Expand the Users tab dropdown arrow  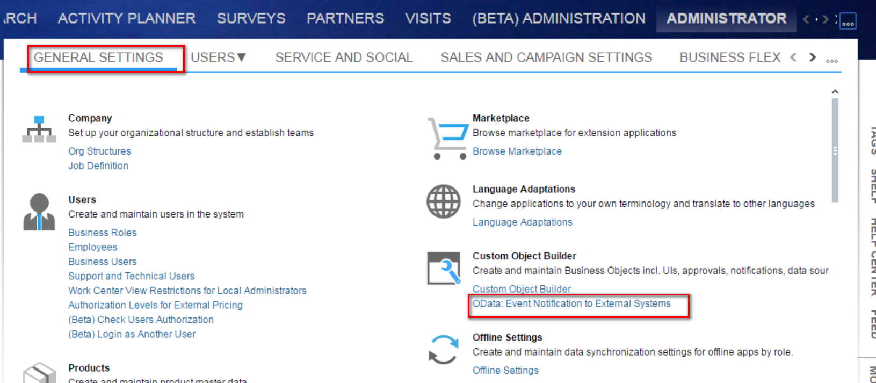(x=241, y=57)
